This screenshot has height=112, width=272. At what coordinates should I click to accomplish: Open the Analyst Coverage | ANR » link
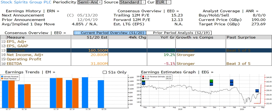[x=231, y=11]
